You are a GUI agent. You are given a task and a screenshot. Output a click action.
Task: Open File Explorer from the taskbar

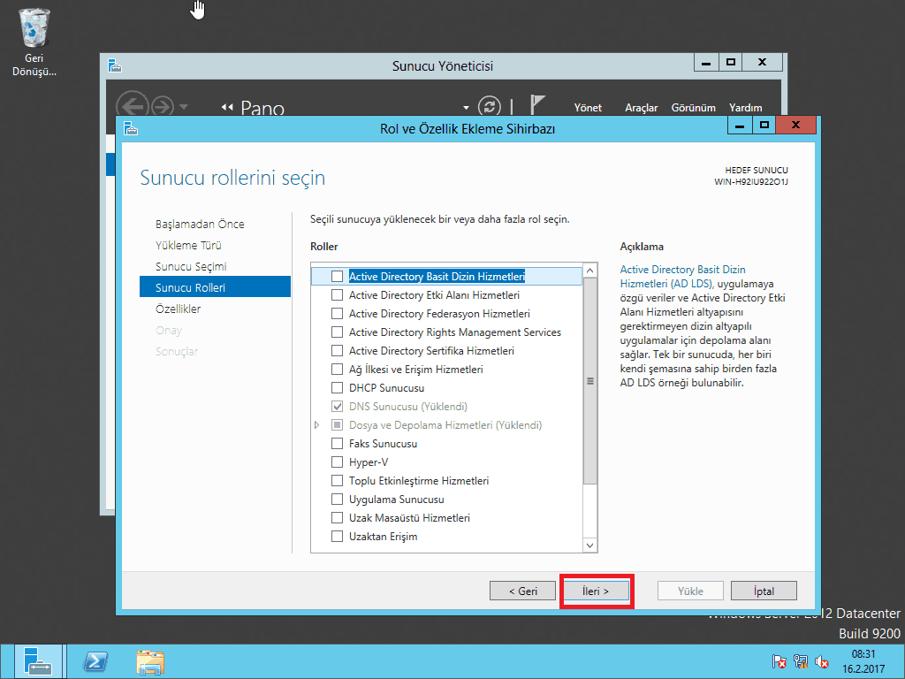coord(150,661)
